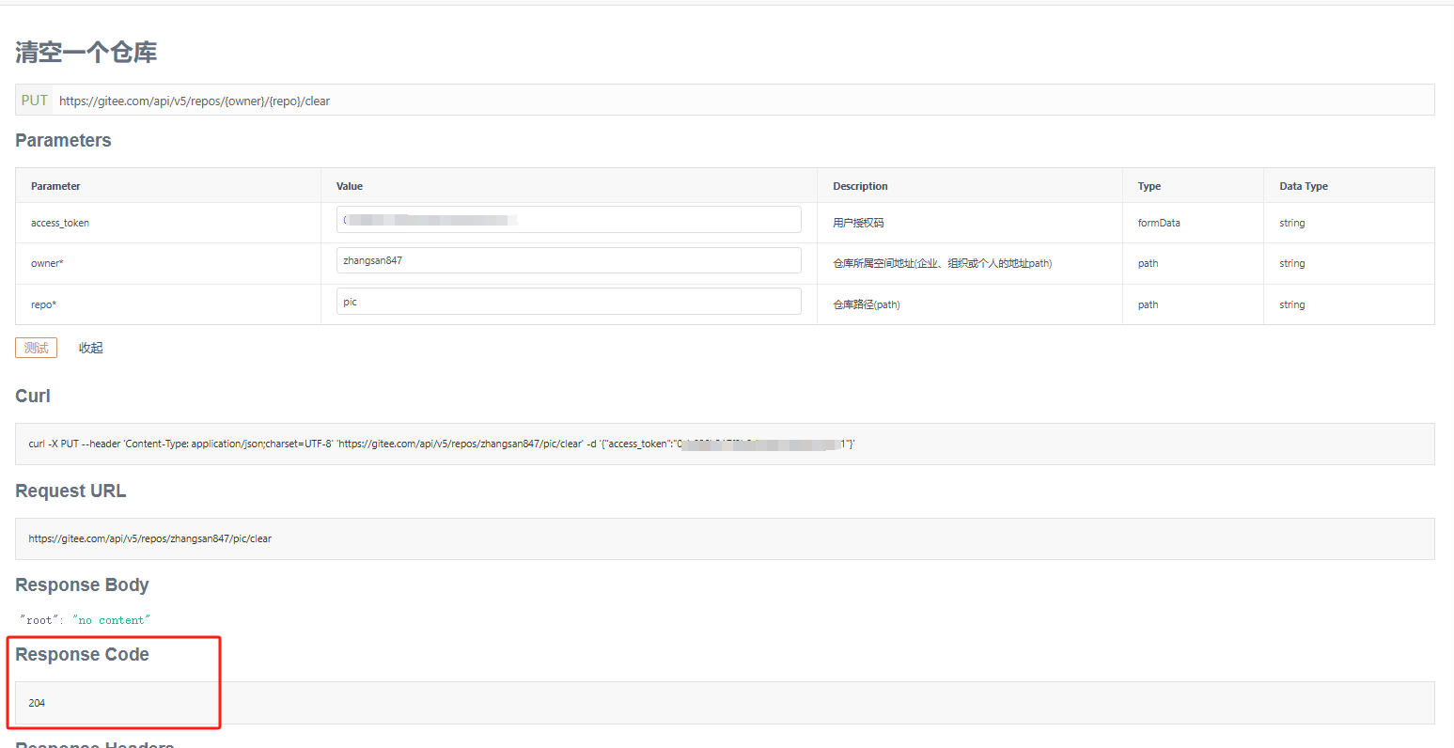Image resolution: width=1454 pixels, height=748 pixels.
Task: Click the Parameter column header
Action: pyautogui.click(x=55, y=185)
